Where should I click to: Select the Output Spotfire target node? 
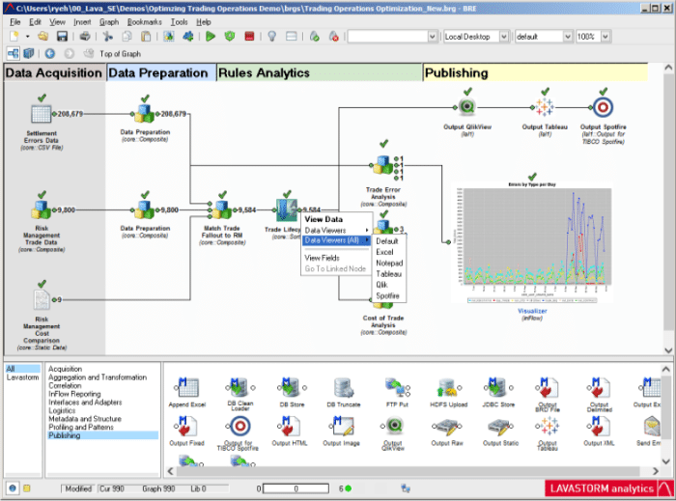604,107
